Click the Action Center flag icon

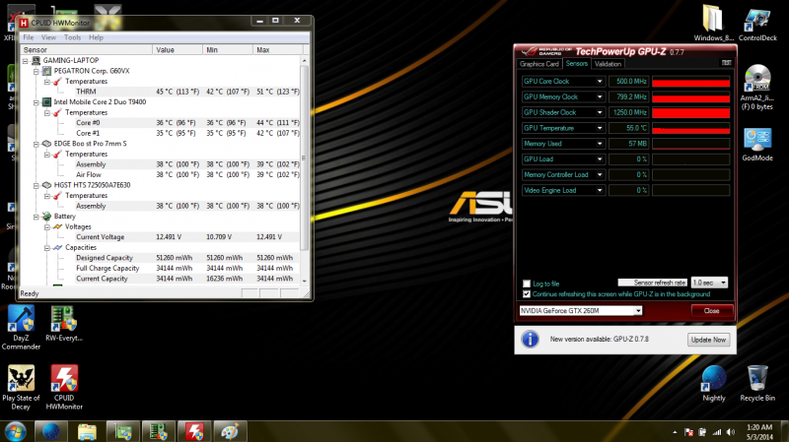coord(688,432)
